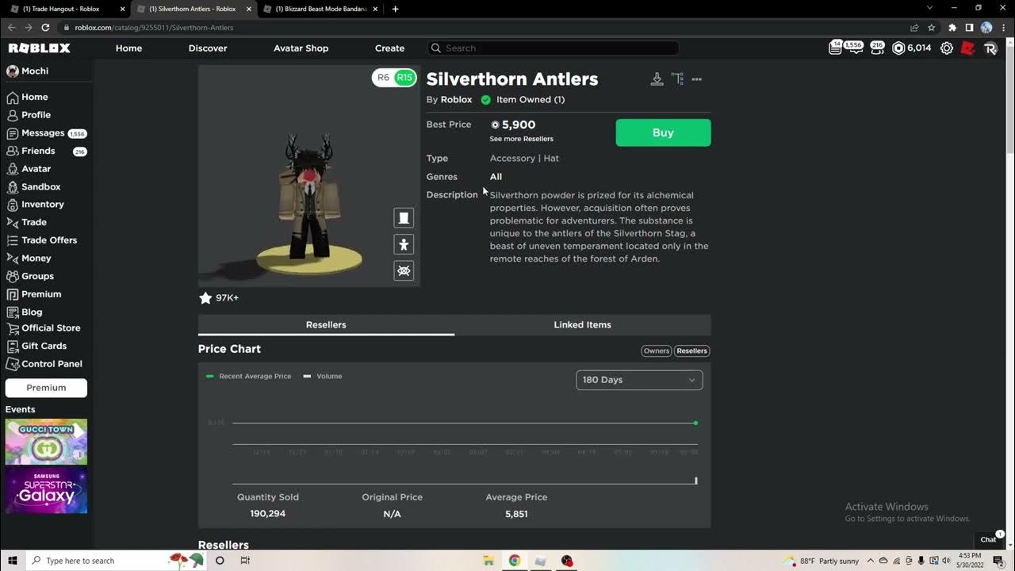1015x571 pixels.
Task: Open Chrome tab search dropdown arrow
Action: click(929, 9)
